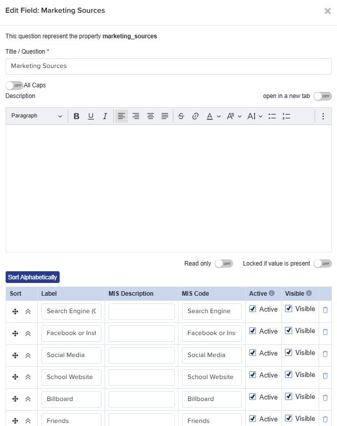This screenshot has height=426, width=337.
Task: Insert a bulleted list
Action: pos(272,116)
